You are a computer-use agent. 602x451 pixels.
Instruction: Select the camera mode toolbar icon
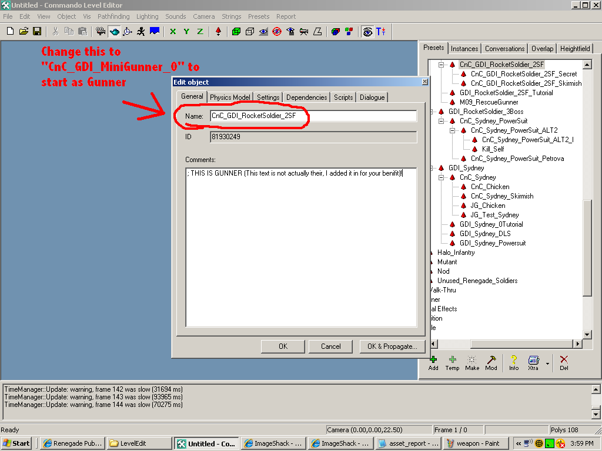[x=101, y=31]
